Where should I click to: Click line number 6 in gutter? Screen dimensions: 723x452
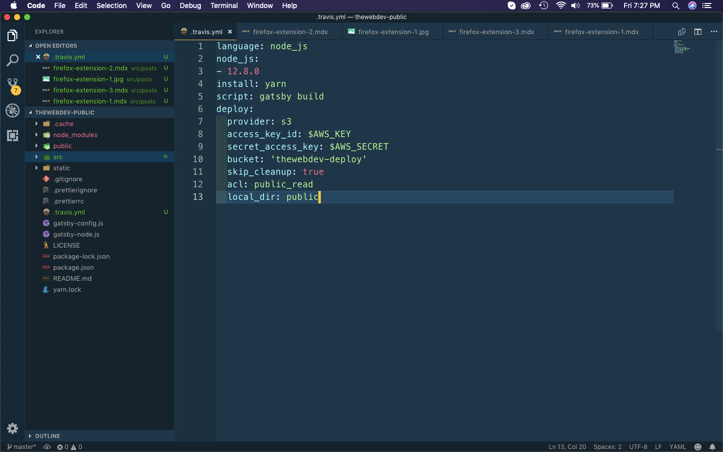point(200,109)
